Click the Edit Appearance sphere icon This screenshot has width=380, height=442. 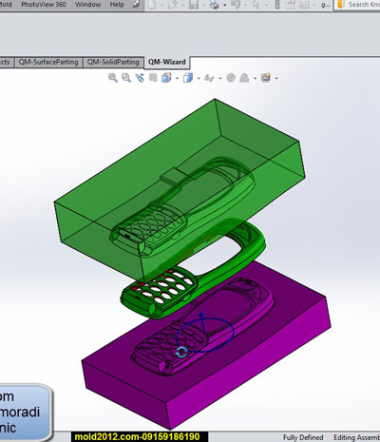[231, 78]
